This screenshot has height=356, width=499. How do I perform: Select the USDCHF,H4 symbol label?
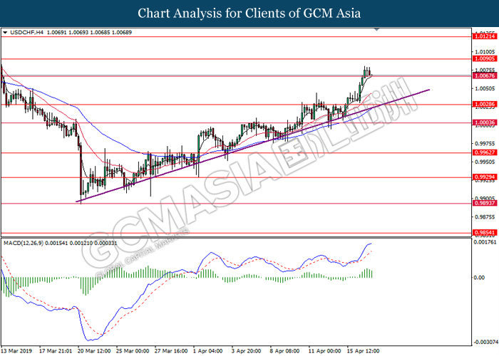click(x=27, y=33)
